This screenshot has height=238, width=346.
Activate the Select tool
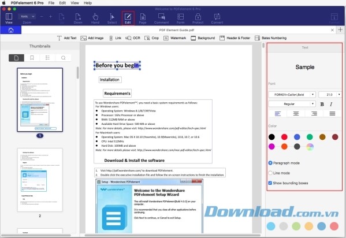(112, 18)
